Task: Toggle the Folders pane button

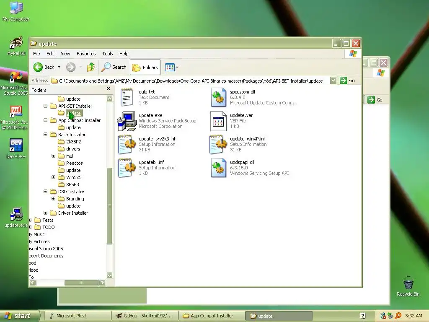Action: 145,67
